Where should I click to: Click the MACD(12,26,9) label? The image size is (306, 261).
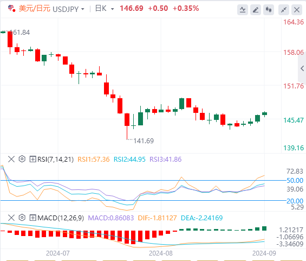(61, 218)
